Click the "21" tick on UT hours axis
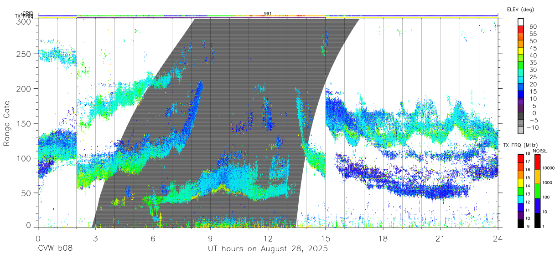Screen dimensions: 560x258 (441, 238)
